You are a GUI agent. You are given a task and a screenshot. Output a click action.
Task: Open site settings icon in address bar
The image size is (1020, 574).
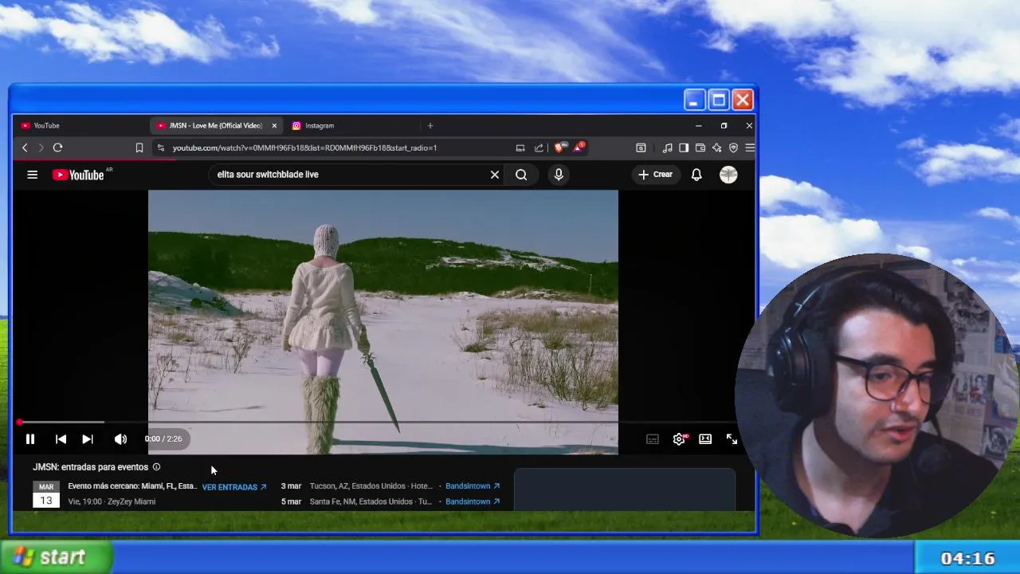pyautogui.click(x=161, y=147)
